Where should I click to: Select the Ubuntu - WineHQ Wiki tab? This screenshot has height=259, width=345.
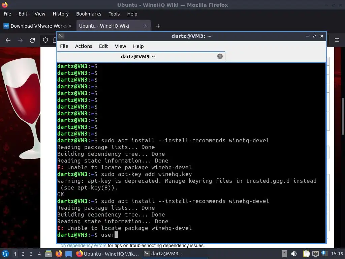pyautogui.click(x=113, y=26)
